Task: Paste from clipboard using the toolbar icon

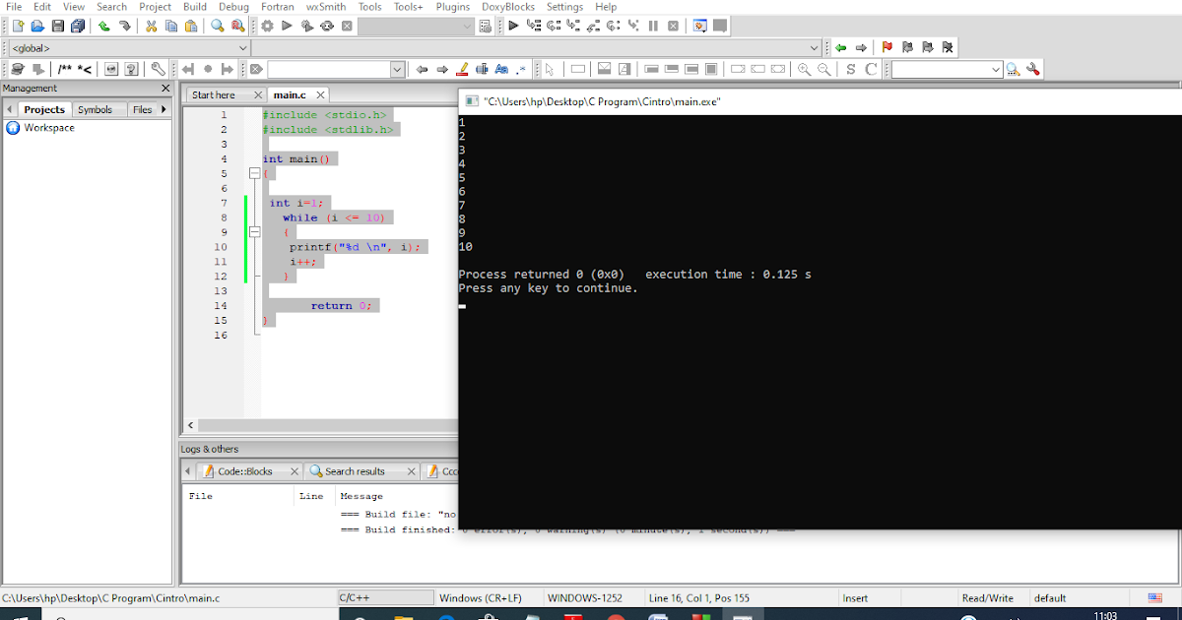Action: pyautogui.click(x=193, y=26)
